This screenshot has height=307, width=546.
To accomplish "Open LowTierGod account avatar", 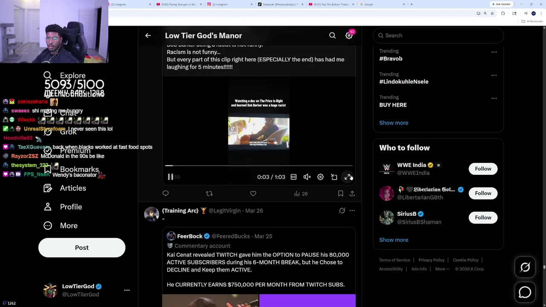I will point(50,290).
